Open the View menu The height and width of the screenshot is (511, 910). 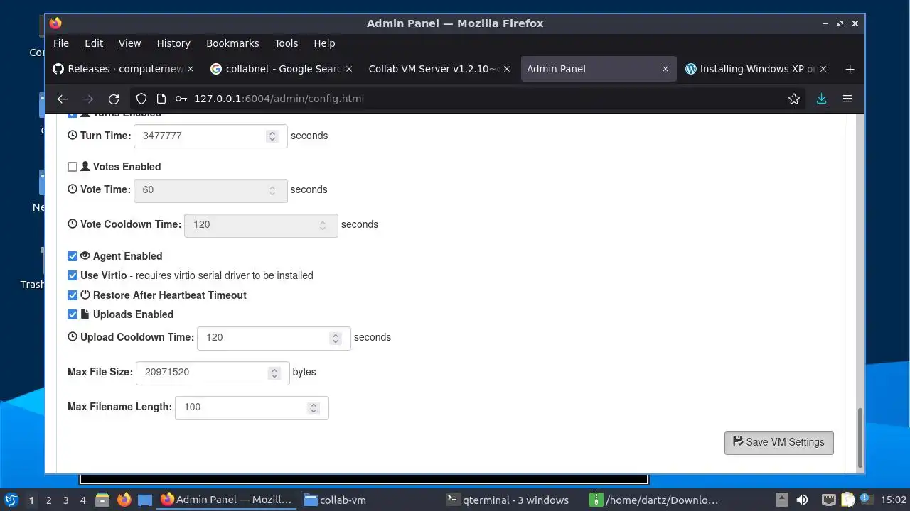[x=129, y=43]
